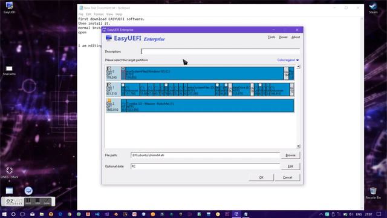Click the EasyUEFI logo in the dialog header
This screenshot has width=387, height=218.
(x=109, y=38)
